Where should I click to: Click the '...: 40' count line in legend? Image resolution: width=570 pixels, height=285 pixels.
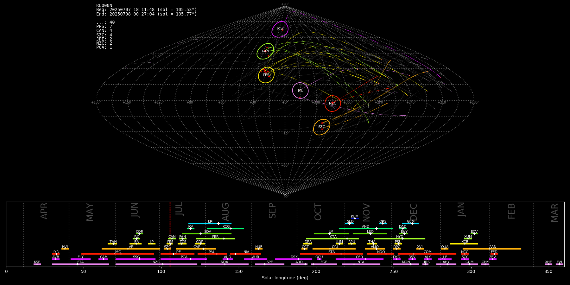click(x=105, y=22)
